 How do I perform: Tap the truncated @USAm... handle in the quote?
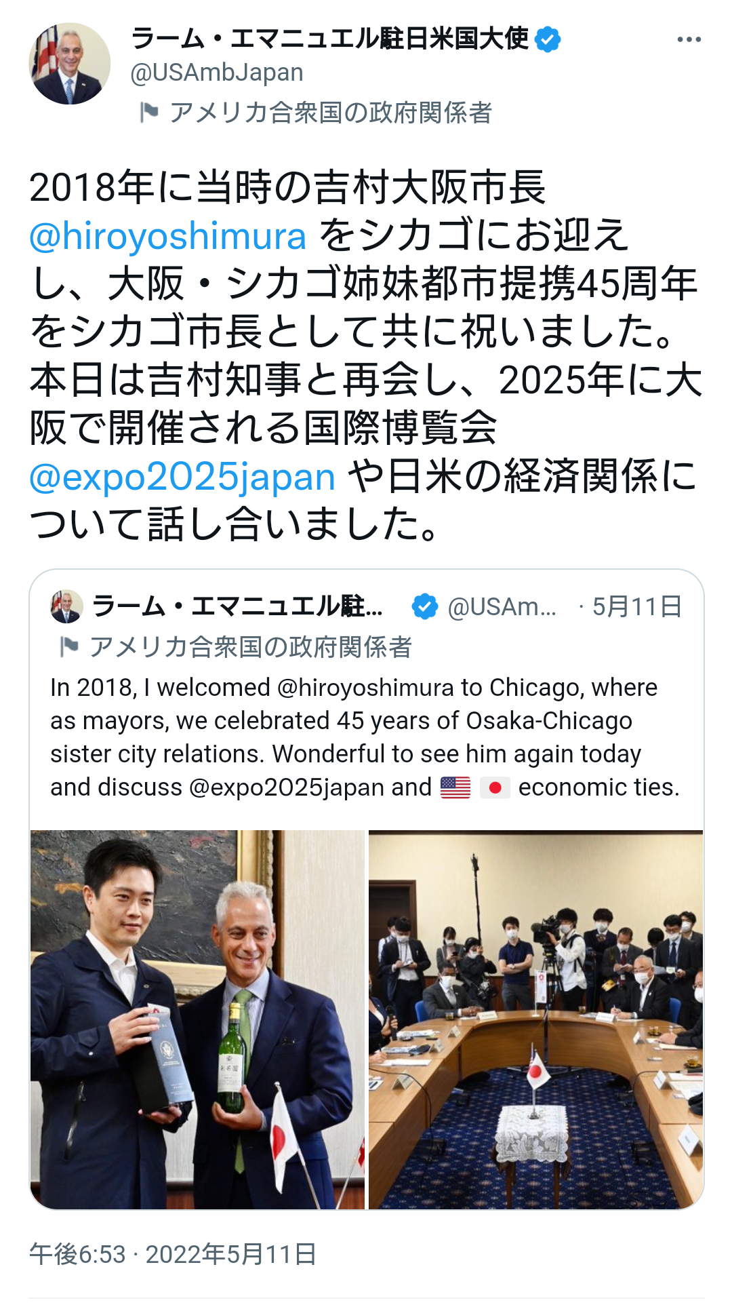pos(502,607)
